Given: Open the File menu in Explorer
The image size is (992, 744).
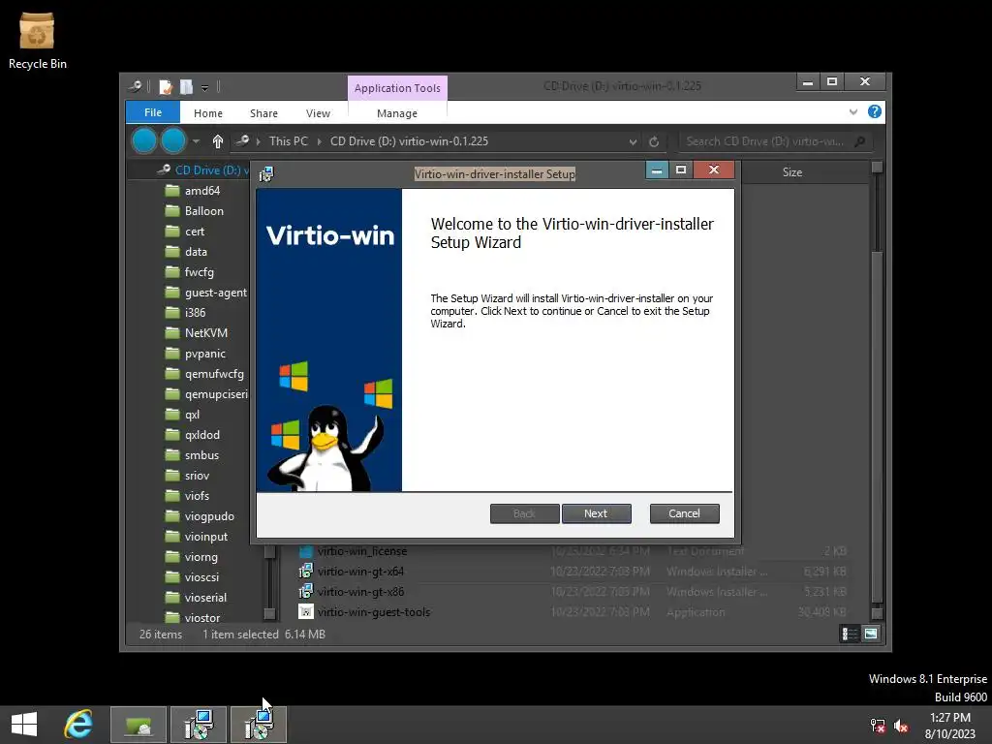Looking at the screenshot, I should click(x=153, y=112).
